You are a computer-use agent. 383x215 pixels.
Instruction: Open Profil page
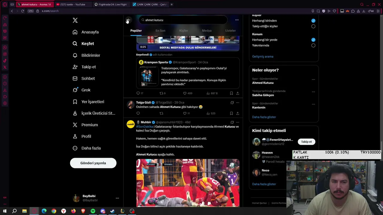point(82,136)
